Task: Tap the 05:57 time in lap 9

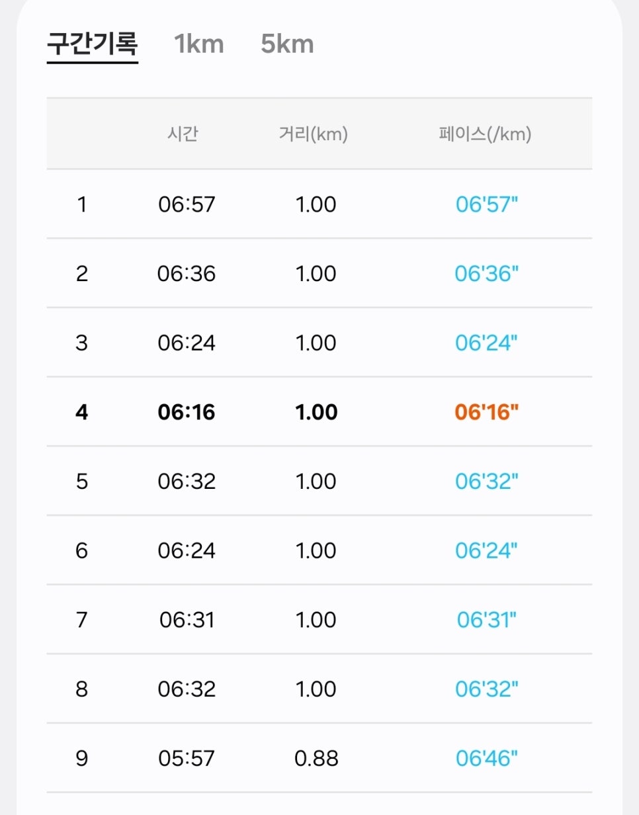Action: pyautogui.click(x=187, y=758)
